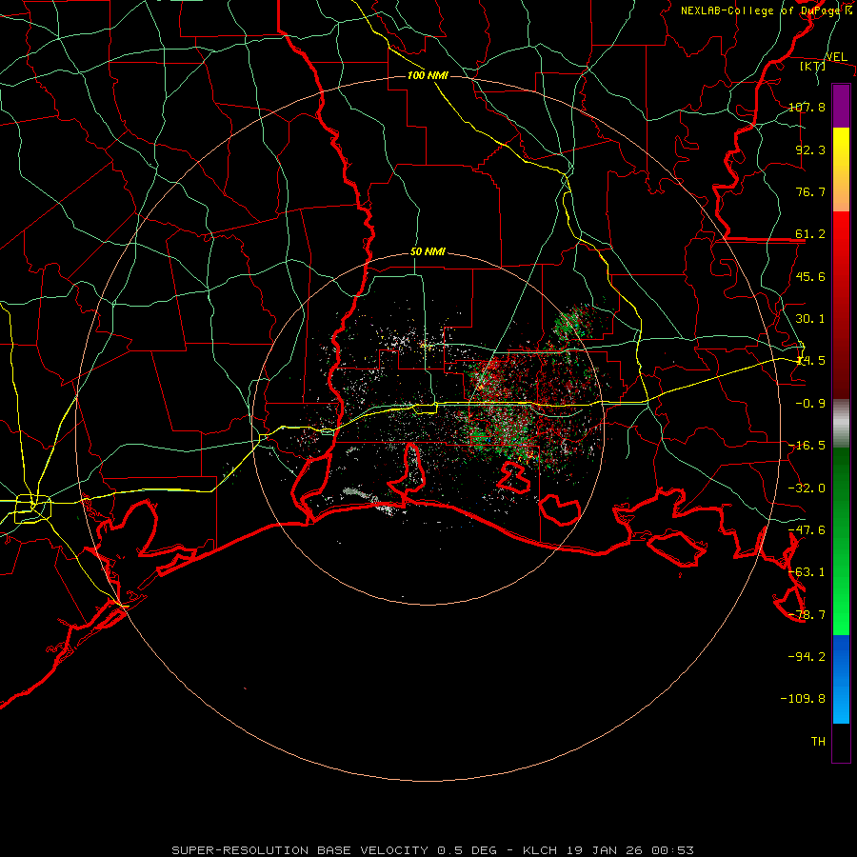Click the -94.2 value on velocity scale

pyautogui.click(x=807, y=656)
